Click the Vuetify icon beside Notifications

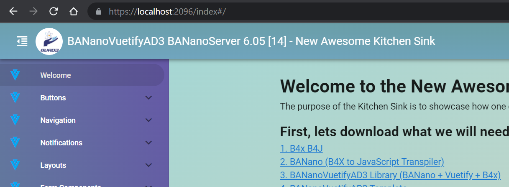click(15, 143)
